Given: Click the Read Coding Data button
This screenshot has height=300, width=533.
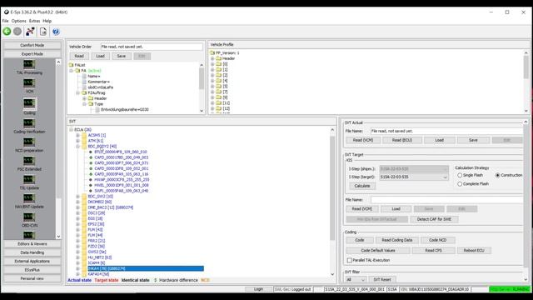Looking at the screenshot, I should pyautogui.click(x=396, y=240).
